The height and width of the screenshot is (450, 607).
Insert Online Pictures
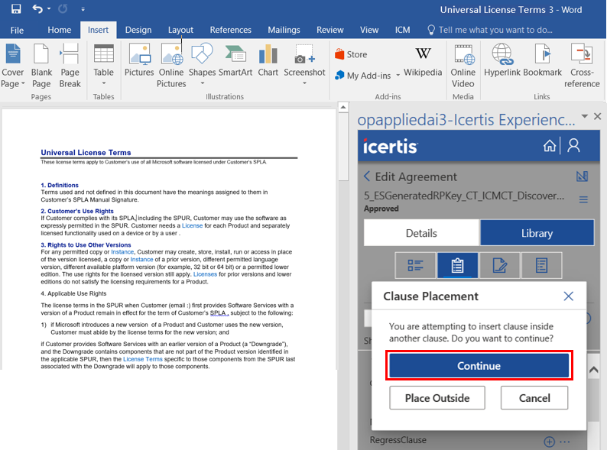171,66
